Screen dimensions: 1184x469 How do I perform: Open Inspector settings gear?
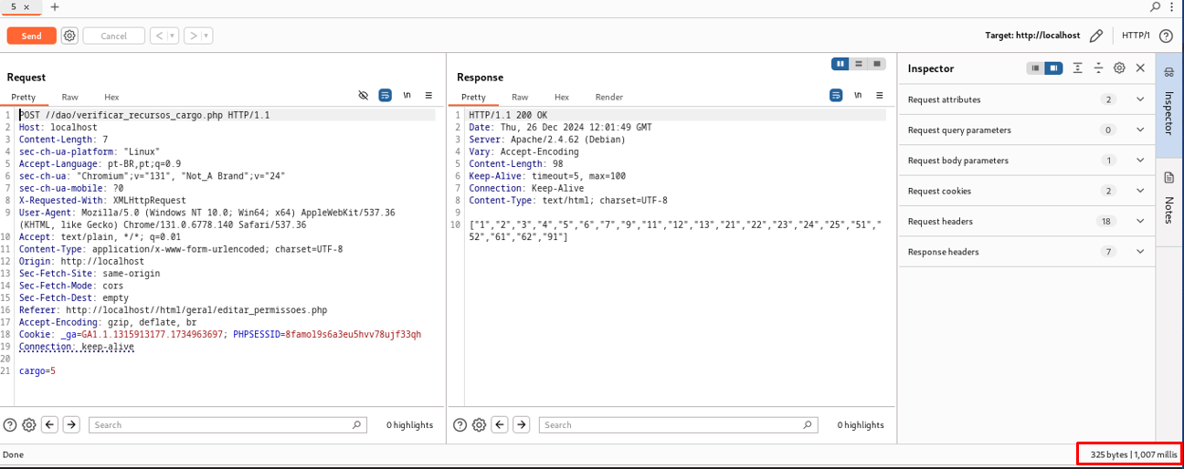1119,68
